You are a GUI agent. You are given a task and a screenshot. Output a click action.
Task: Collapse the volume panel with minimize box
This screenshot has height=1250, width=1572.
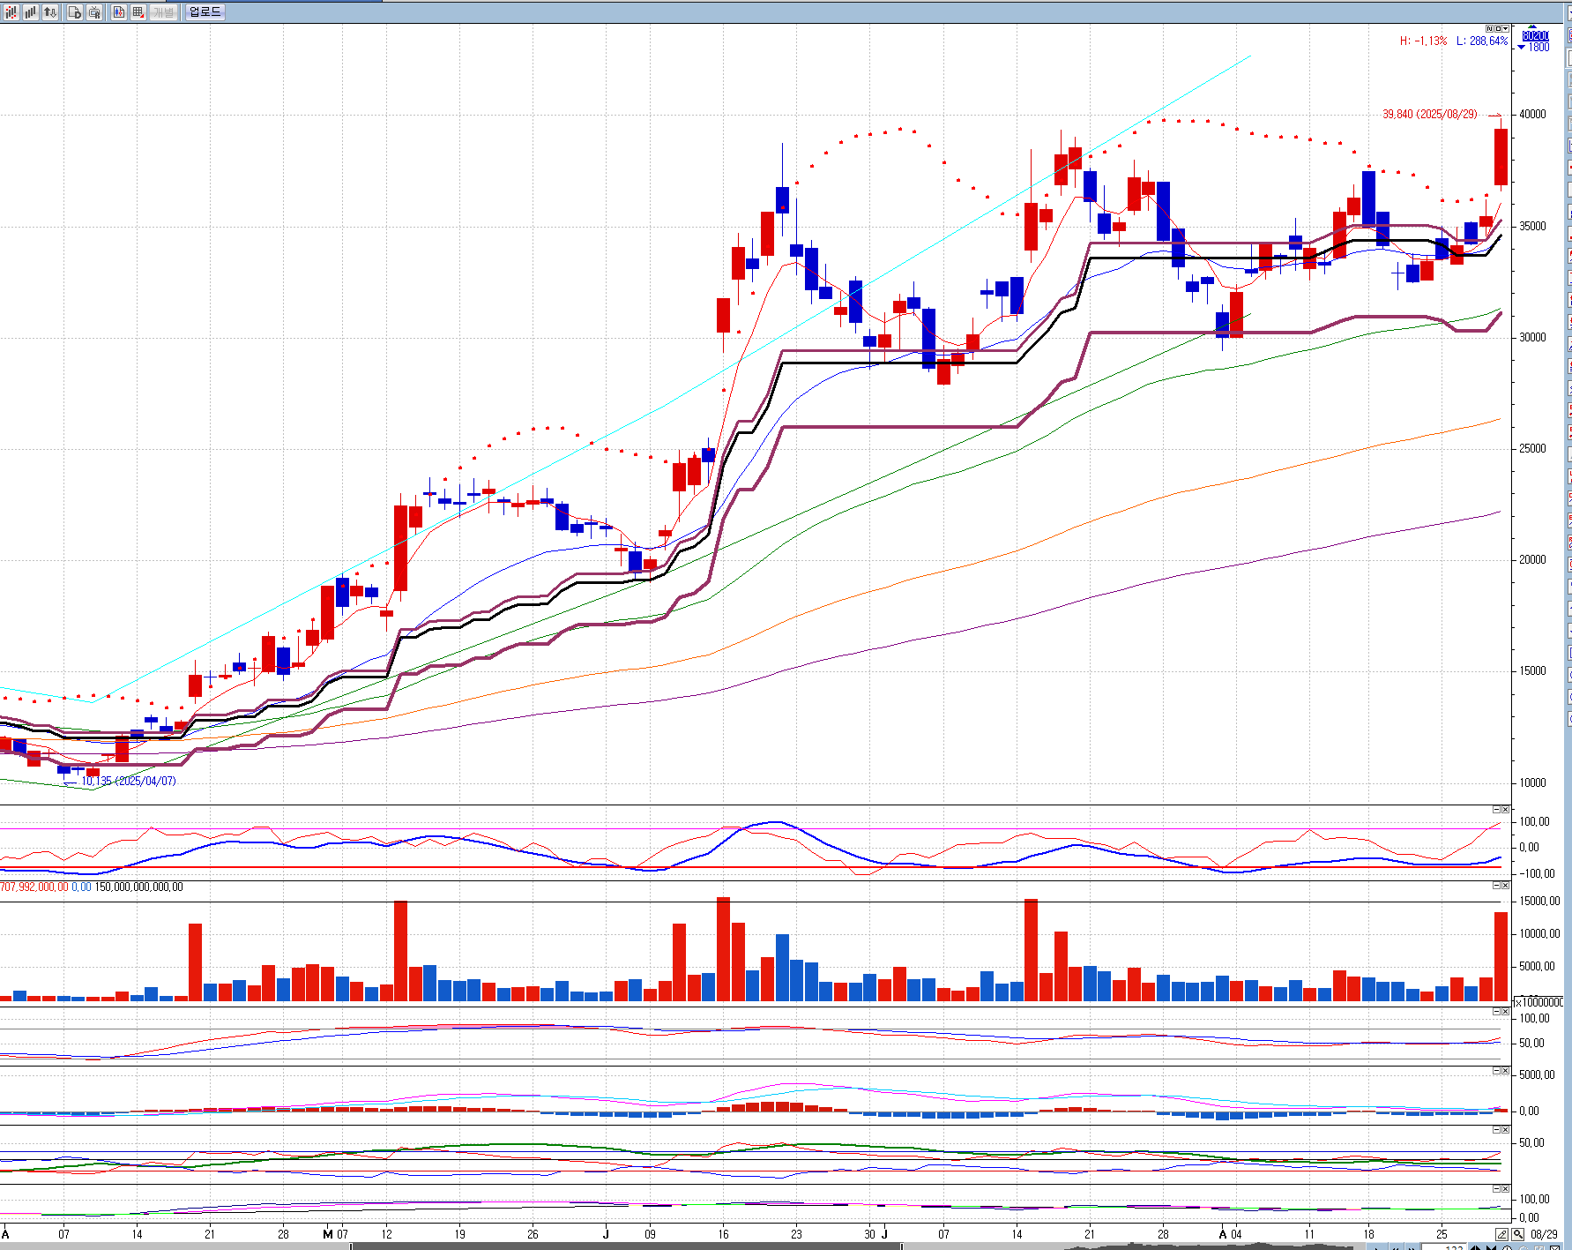1496,885
